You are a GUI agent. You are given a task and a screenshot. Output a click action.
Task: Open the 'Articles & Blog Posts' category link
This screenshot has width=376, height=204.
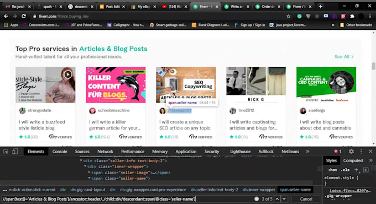[x=113, y=49]
